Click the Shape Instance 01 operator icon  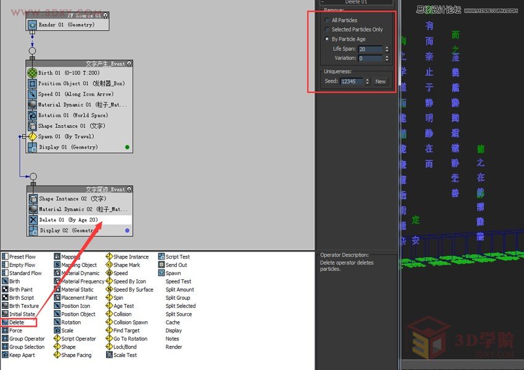(x=32, y=126)
